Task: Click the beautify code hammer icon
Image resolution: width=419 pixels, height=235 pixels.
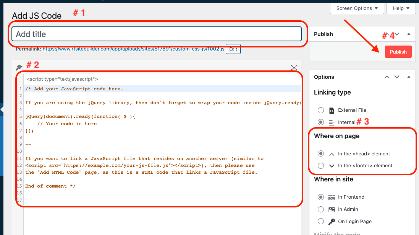Action: coord(19,67)
